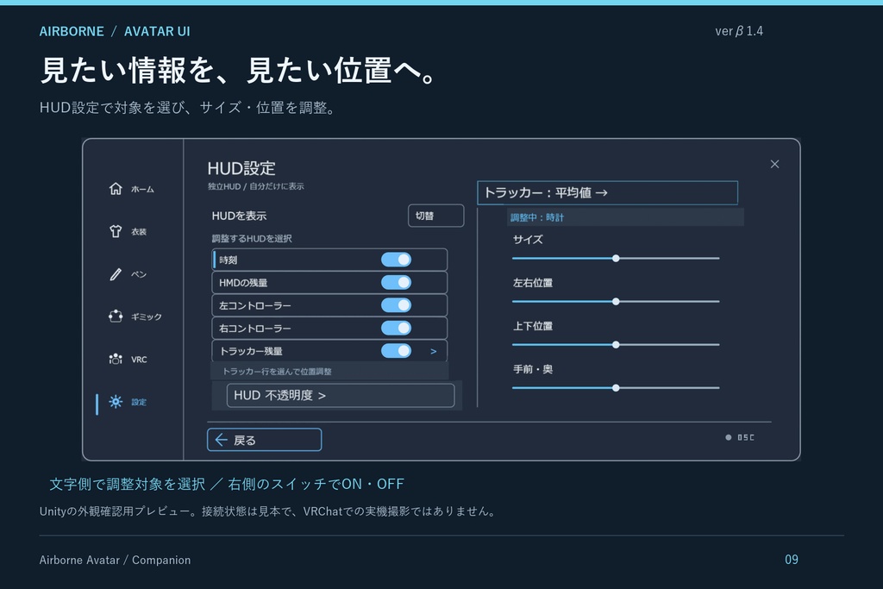Click the ver β 1.4 label

(x=739, y=31)
